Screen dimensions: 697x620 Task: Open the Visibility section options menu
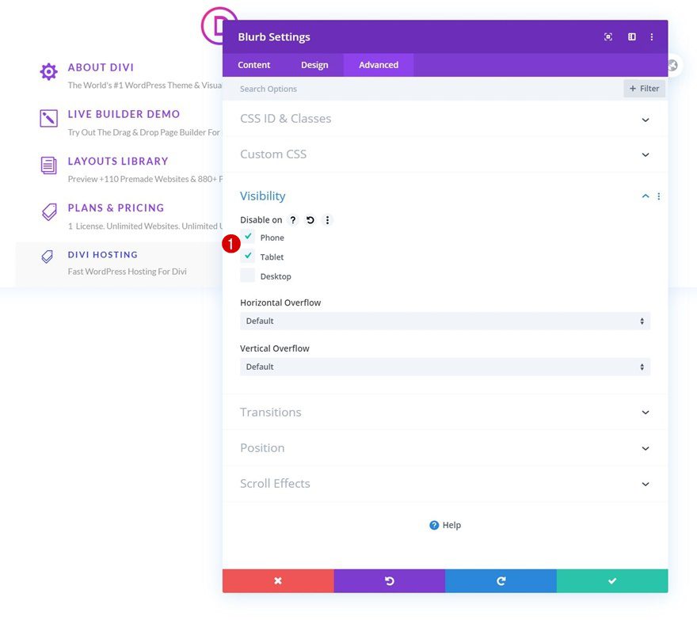(658, 196)
